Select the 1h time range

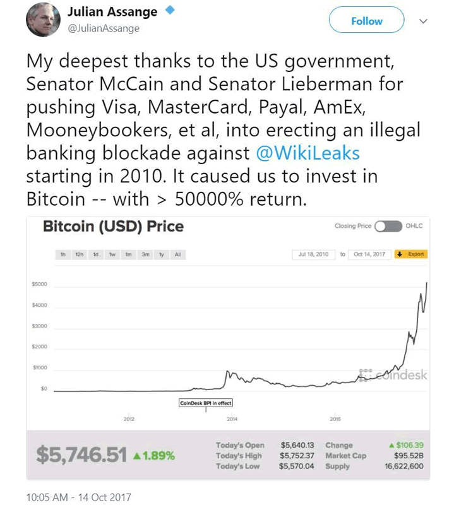63,254
